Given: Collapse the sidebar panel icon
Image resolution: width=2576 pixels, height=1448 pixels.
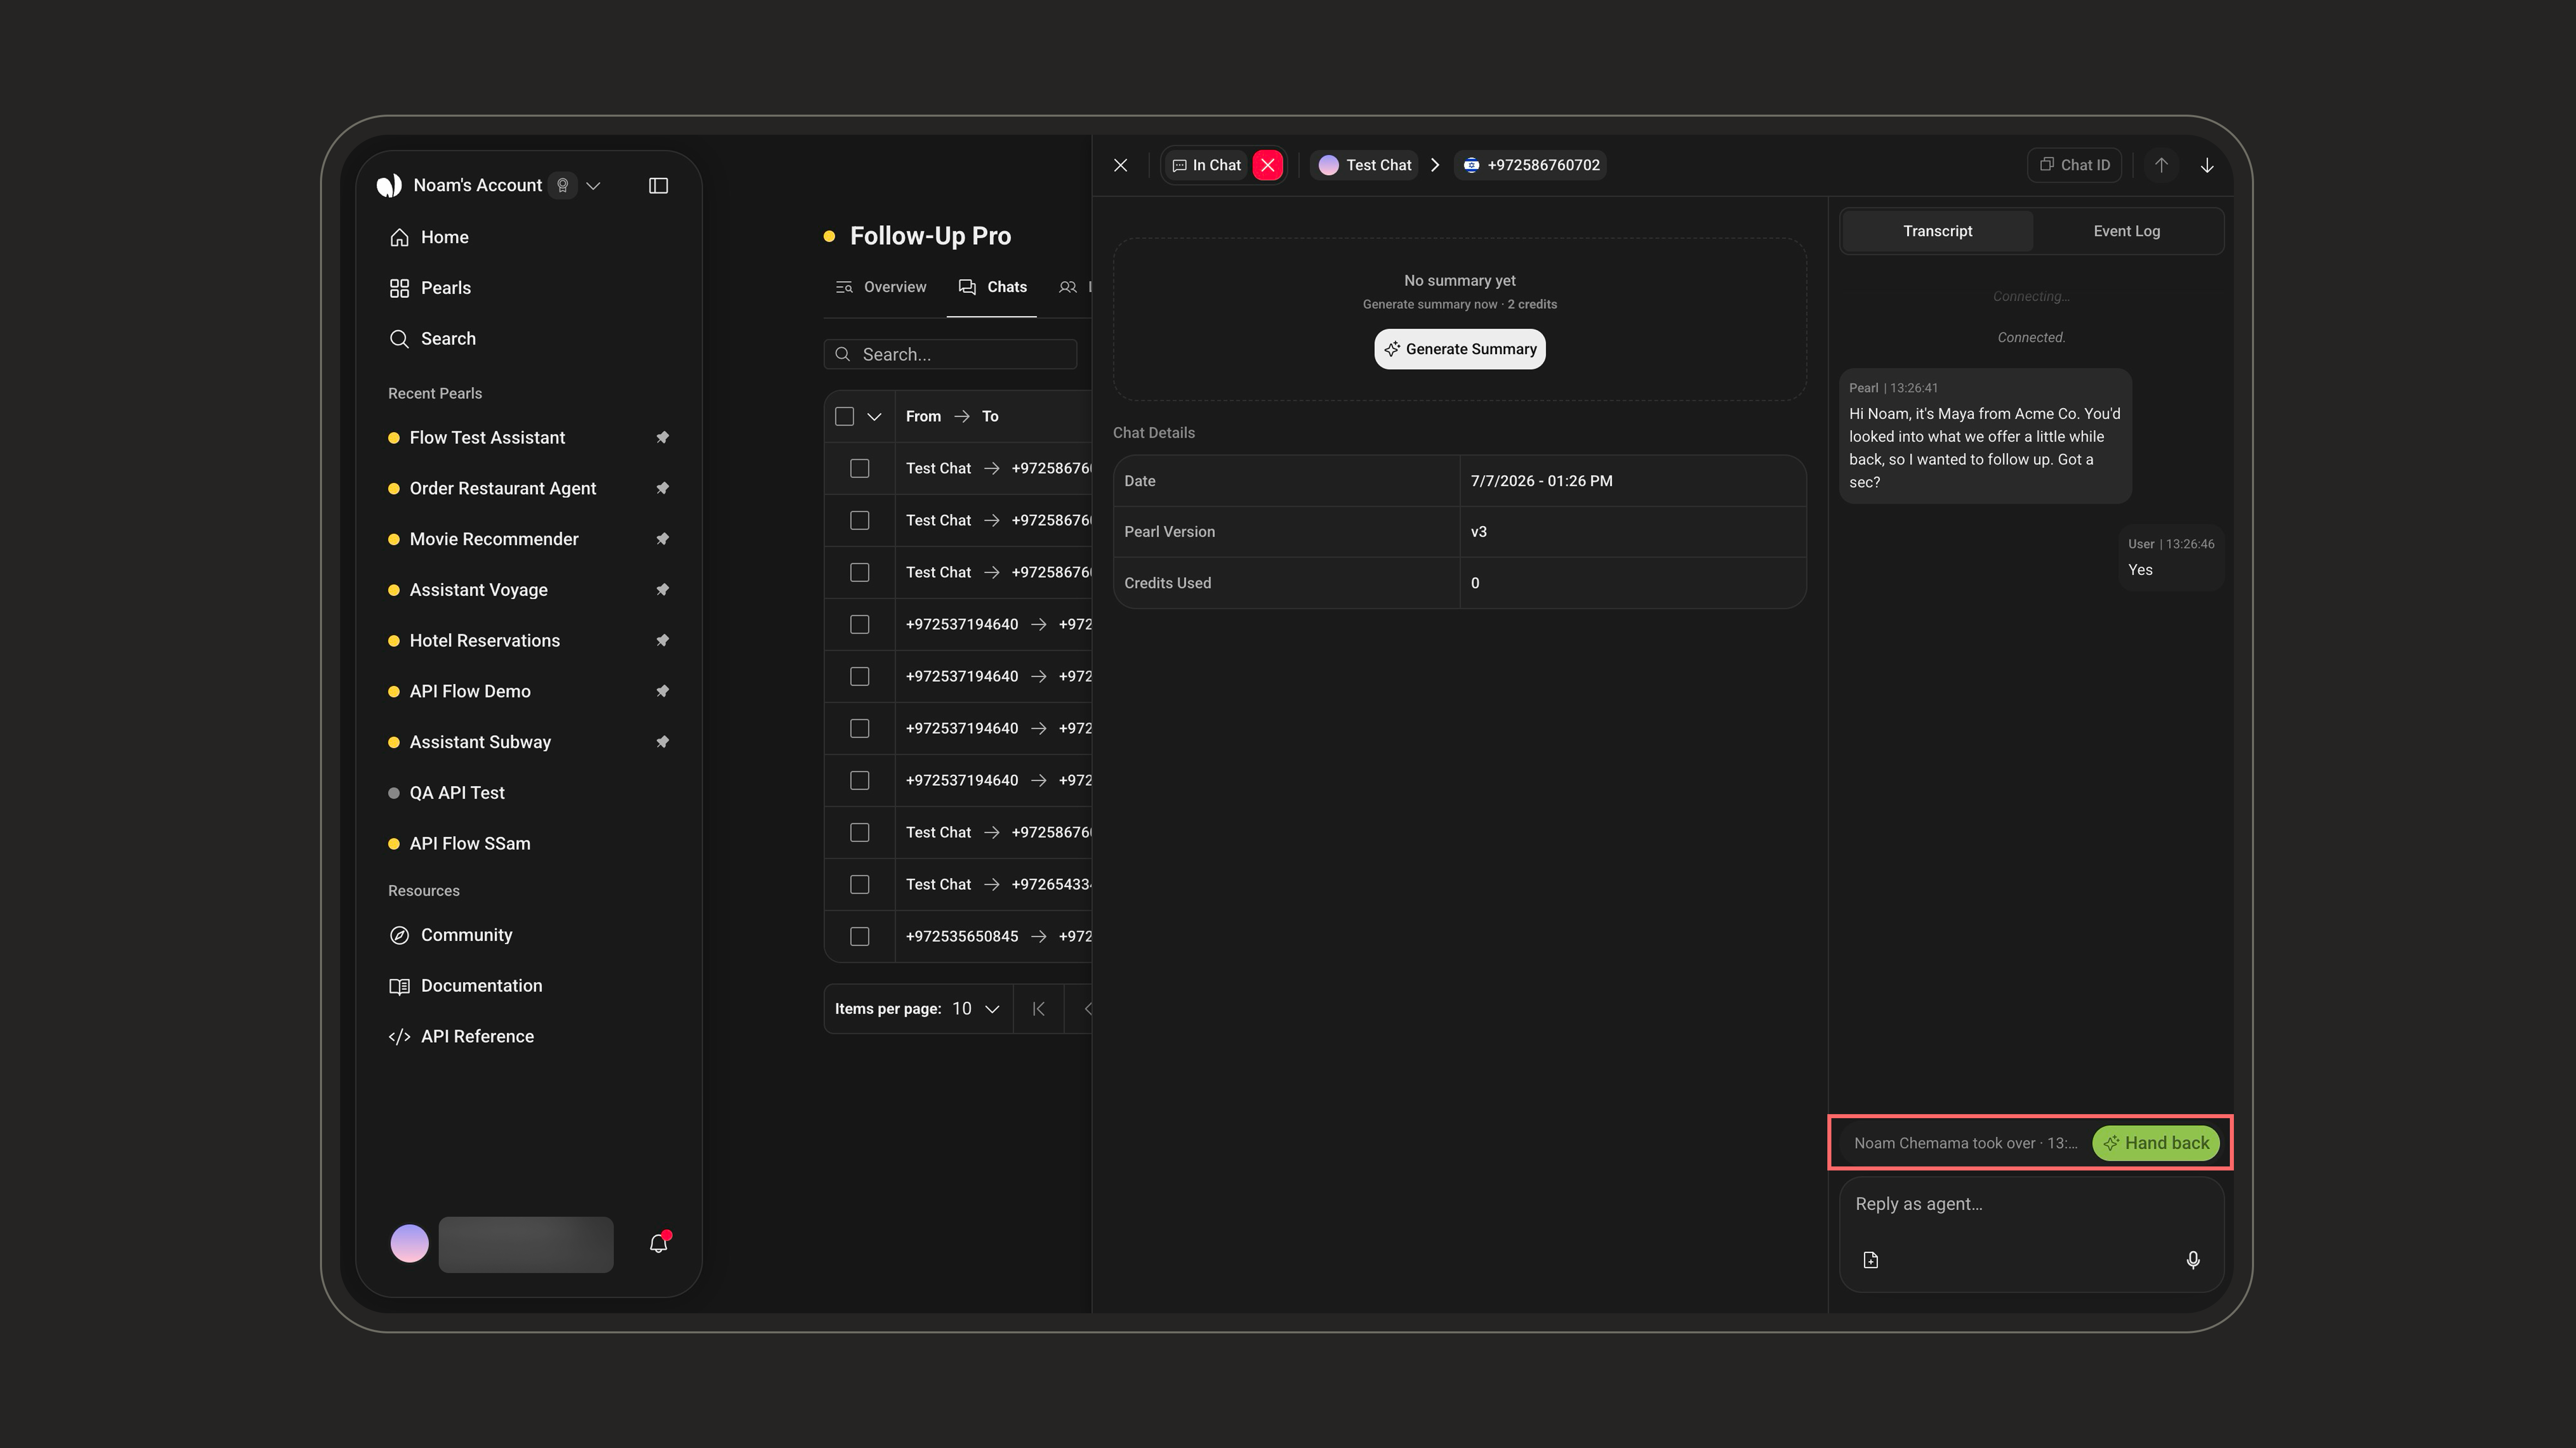Looking at the screenshot, I should tap(658, 186).
